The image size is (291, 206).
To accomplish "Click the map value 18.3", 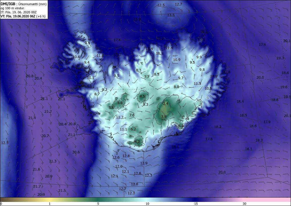I will [259, 140].
